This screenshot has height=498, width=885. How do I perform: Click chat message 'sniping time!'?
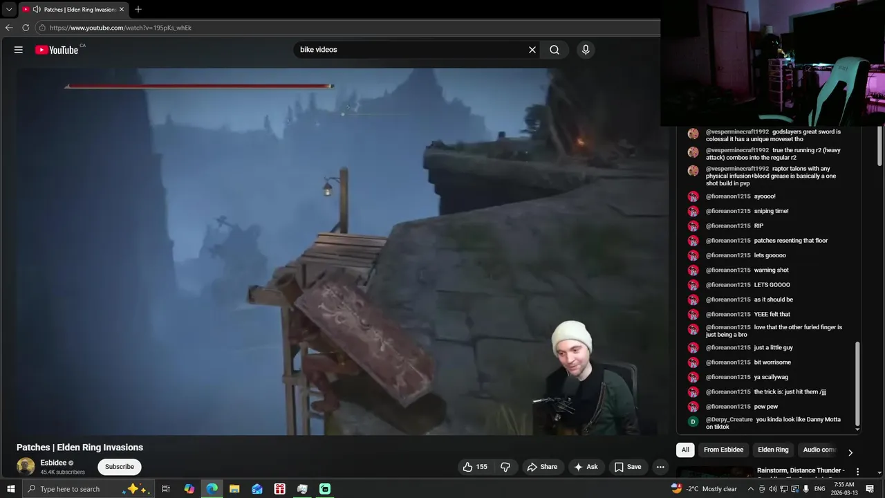[x=771, y=211]
